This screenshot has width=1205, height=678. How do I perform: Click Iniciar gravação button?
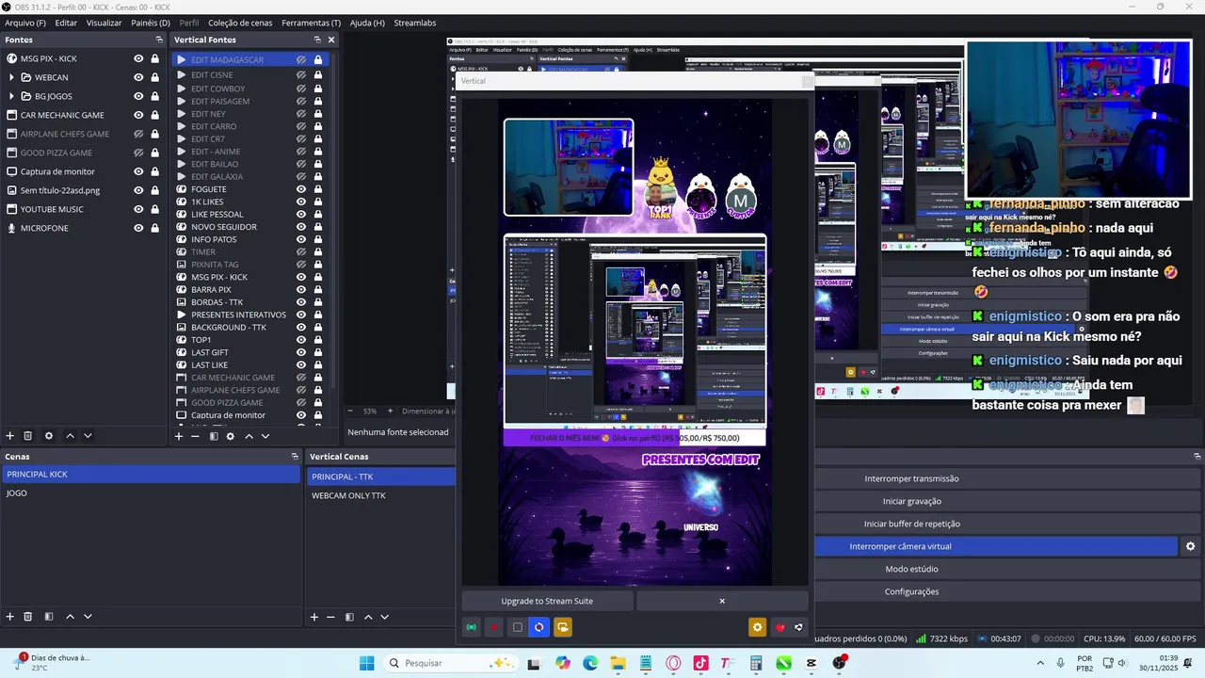[x=911, y=501]
